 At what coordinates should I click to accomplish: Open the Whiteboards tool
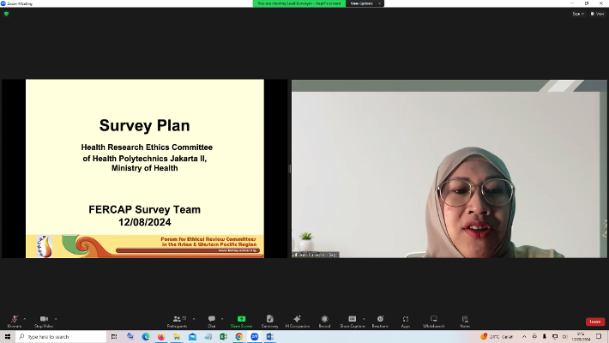434,319
